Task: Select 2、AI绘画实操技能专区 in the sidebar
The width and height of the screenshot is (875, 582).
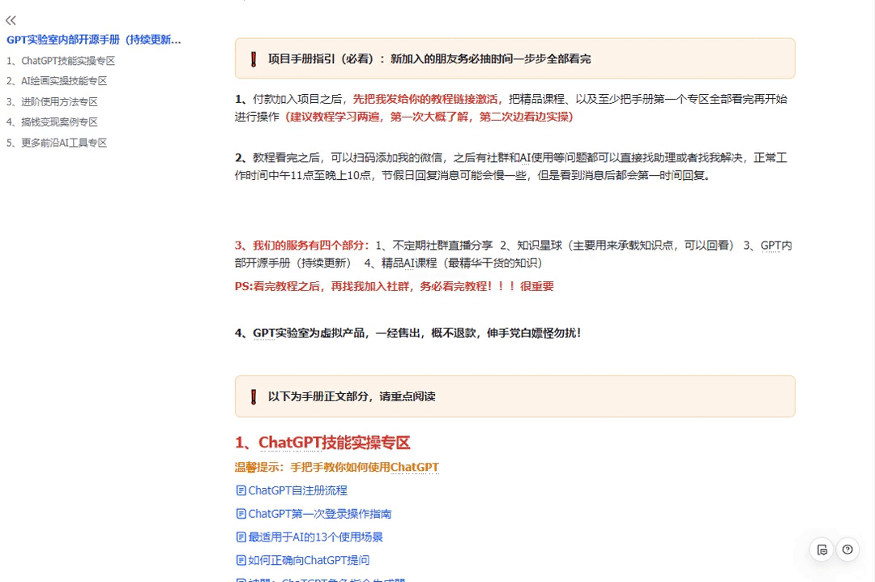Action: 58,80
